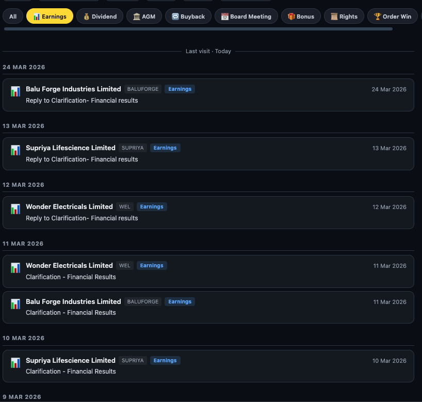This screenshot has width=422, height=402.
Task: Select the Order Win trophy icon
Action: pyautogui.click(x=378, y=16)
